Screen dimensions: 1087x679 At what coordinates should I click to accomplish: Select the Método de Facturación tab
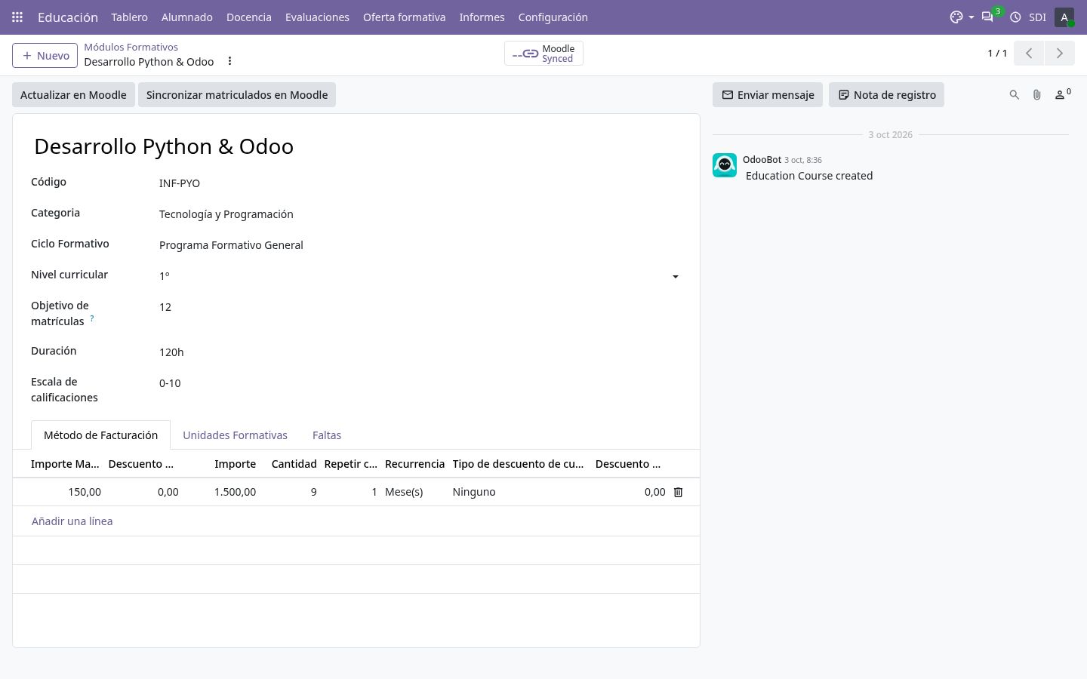(100, 435)
